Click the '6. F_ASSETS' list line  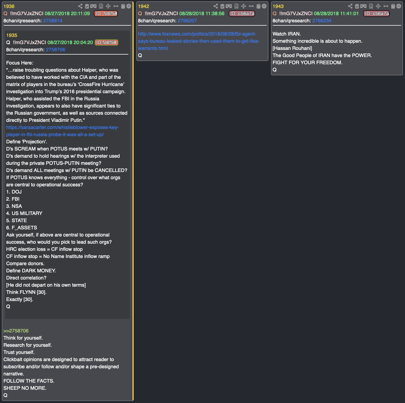point(21,228)
